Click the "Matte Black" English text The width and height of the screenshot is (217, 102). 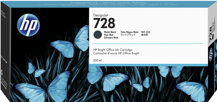coord(110,32)
